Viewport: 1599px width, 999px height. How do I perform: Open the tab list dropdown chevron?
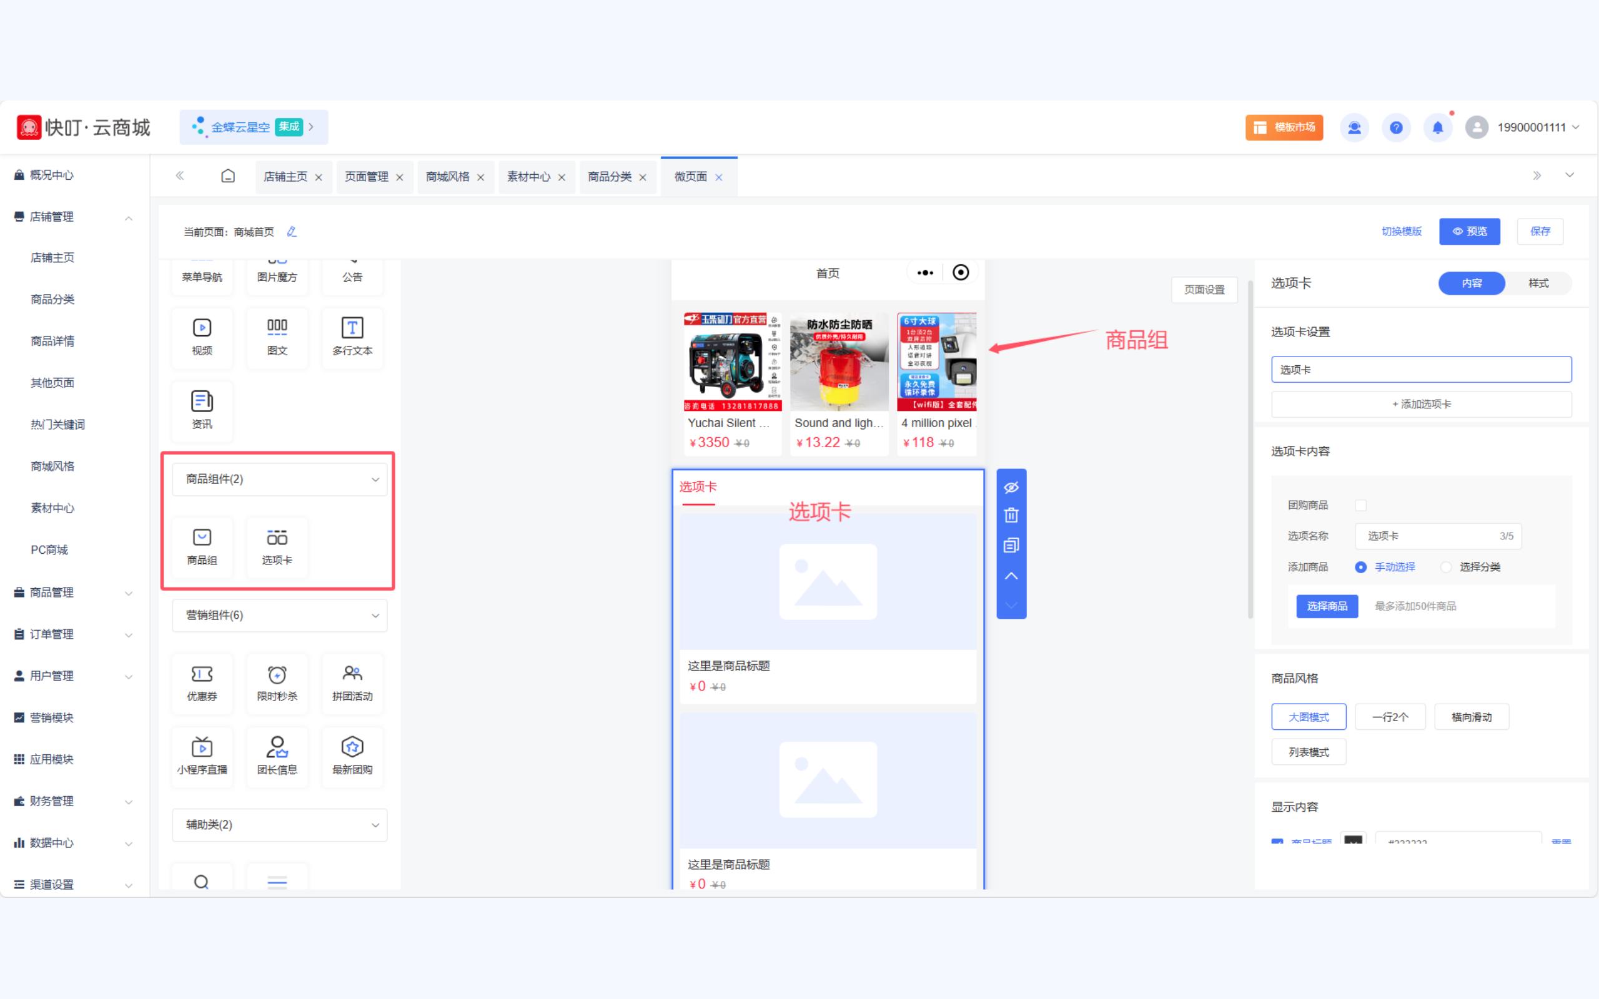(1570, 175)
